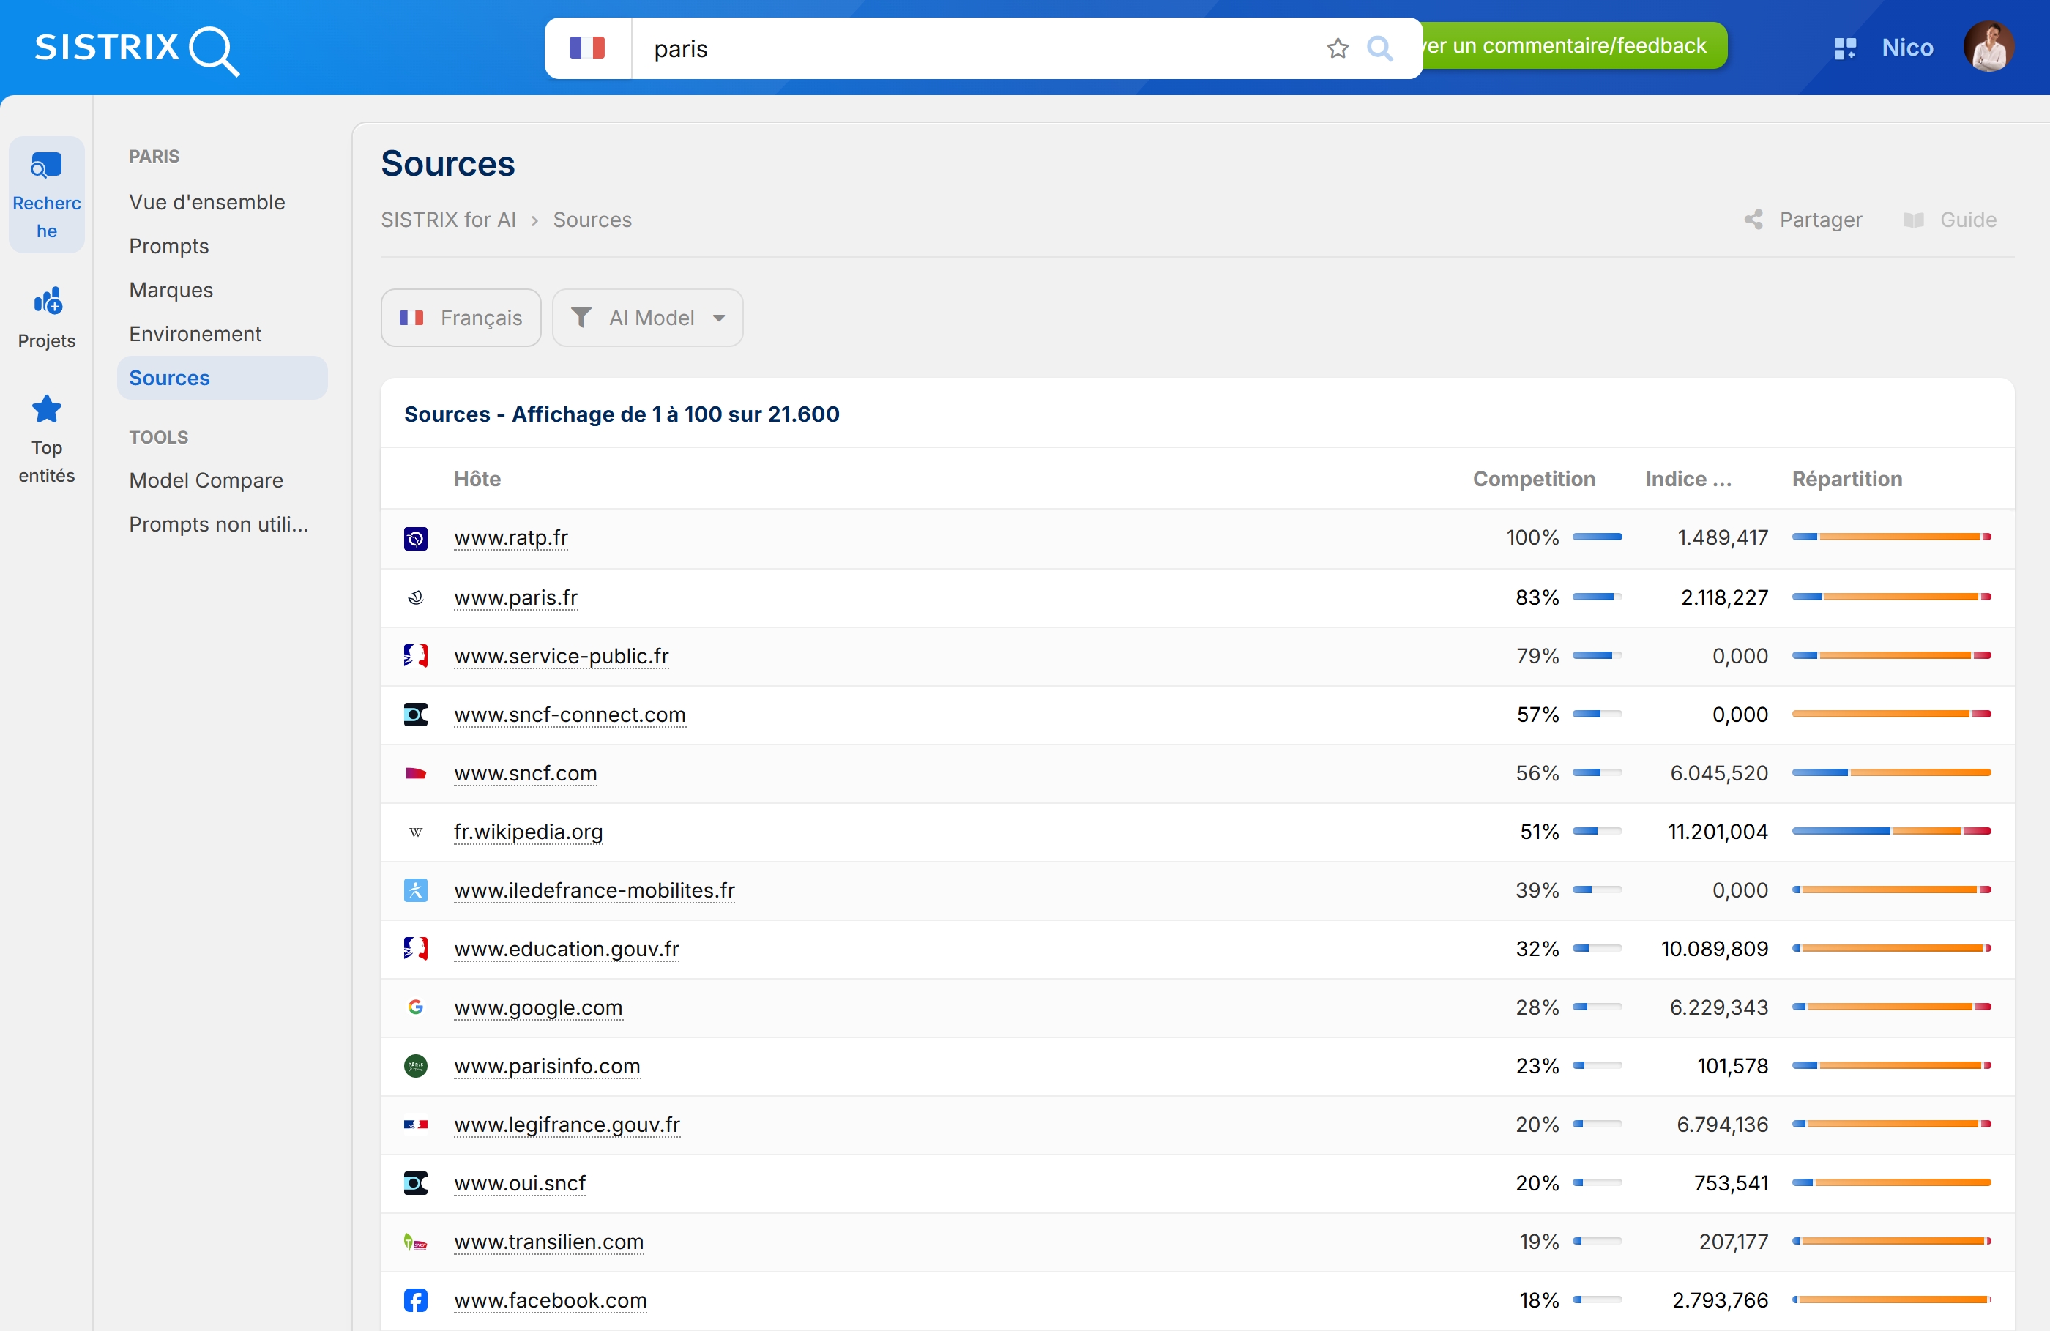Click the www.facebook.com favicon
Viewport: 2050px width, 1331px height.
pyautogui.click(x=416, y=1300)
